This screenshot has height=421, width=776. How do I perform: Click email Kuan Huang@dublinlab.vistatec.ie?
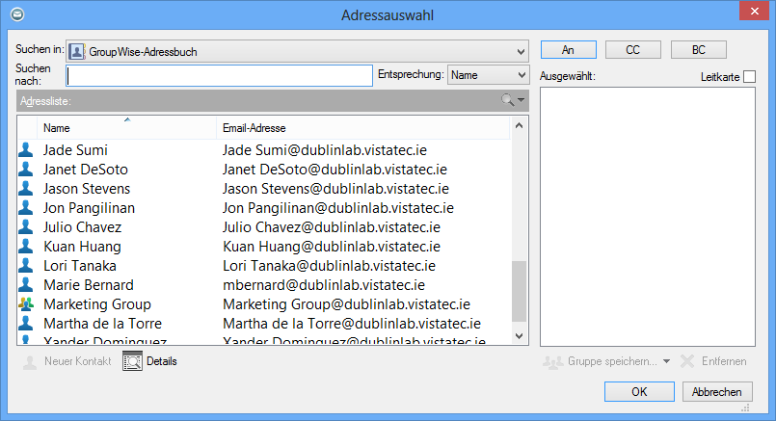(x=332, y=247)
